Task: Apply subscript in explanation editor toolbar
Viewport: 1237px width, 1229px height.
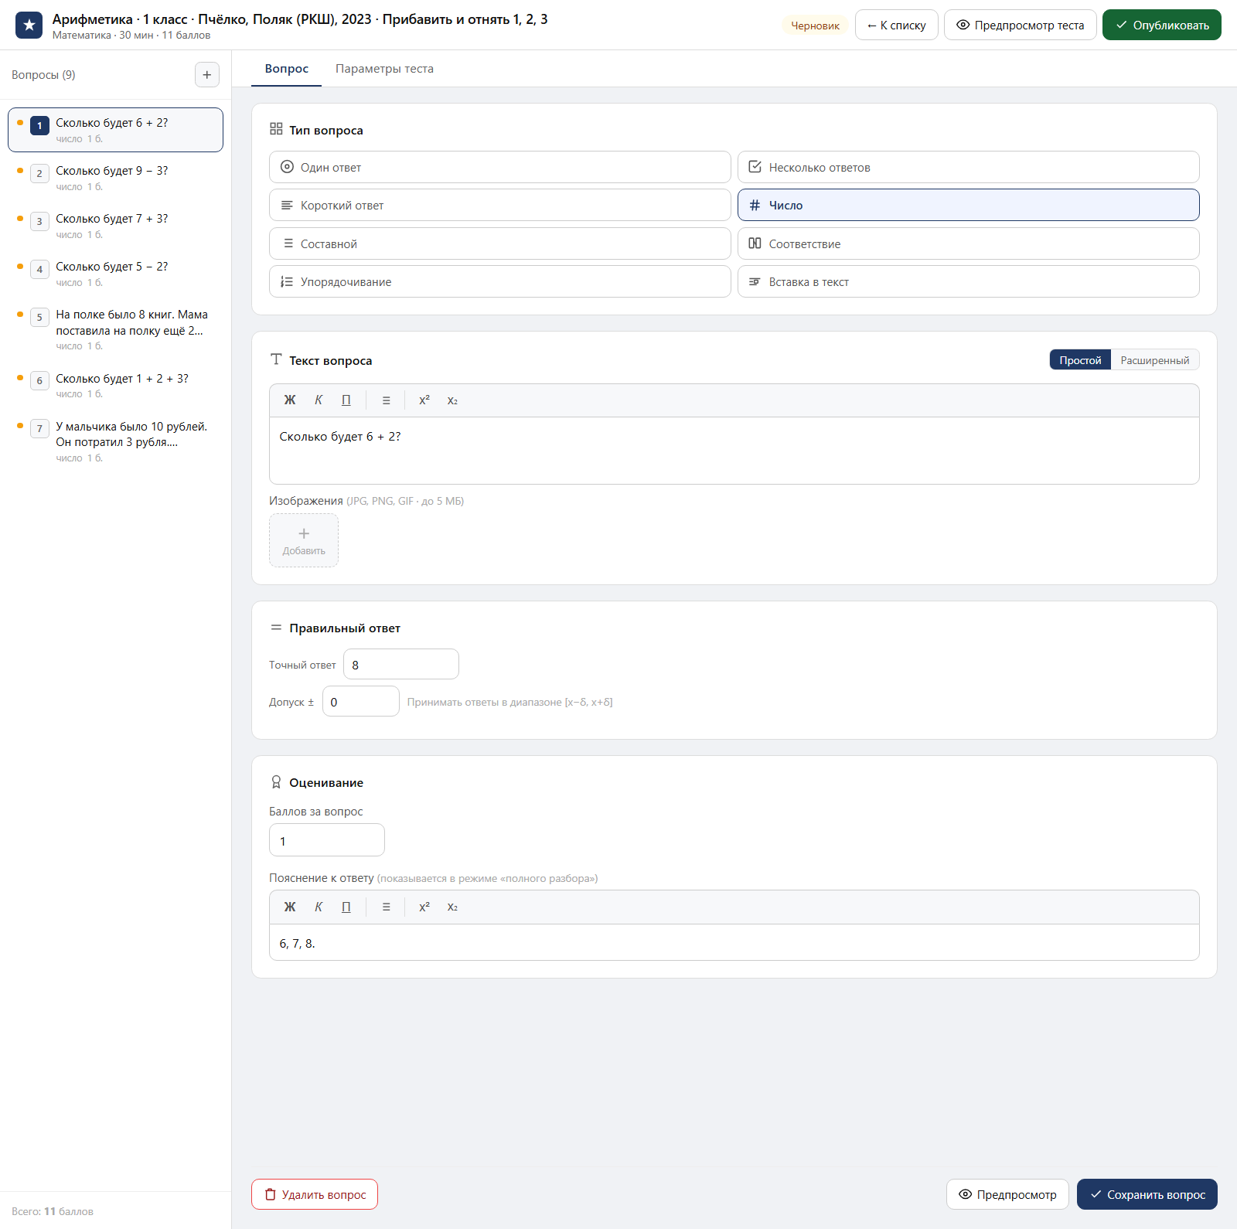Action: pos(452,907)
